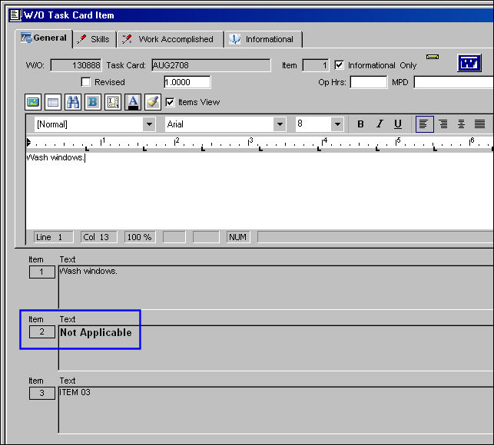The width and height of the screenshot is (494, 445).
Task: Toggle bold text formatting
Action: click(360, 124)
